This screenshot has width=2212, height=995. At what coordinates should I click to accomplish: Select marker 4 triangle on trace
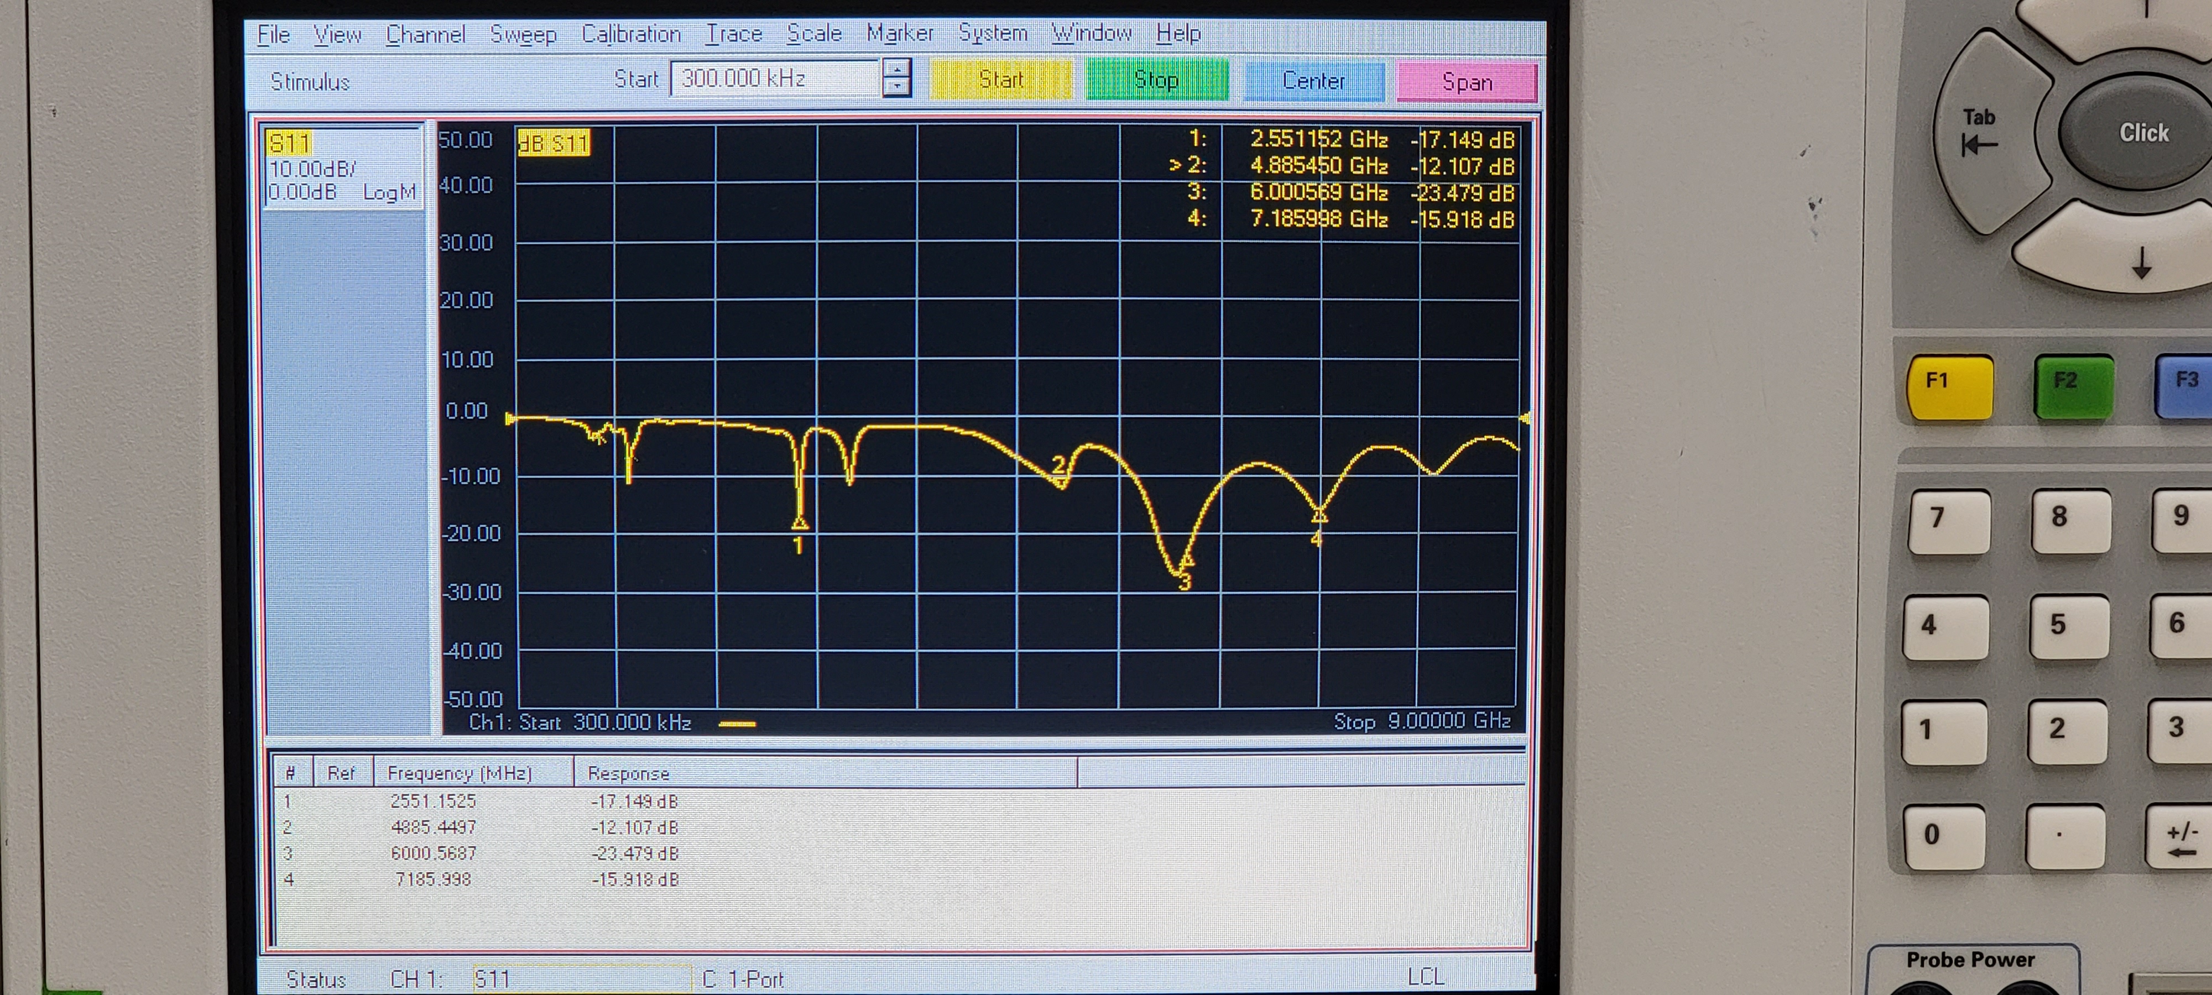point(1319,515)
